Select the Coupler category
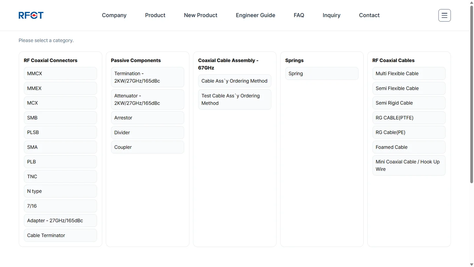This screenshot has width=474, height=267. pyautogui.click(x=147, y=147)
